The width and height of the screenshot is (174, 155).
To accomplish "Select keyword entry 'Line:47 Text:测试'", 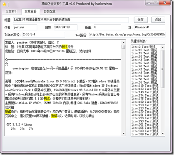I will [144, 69].
